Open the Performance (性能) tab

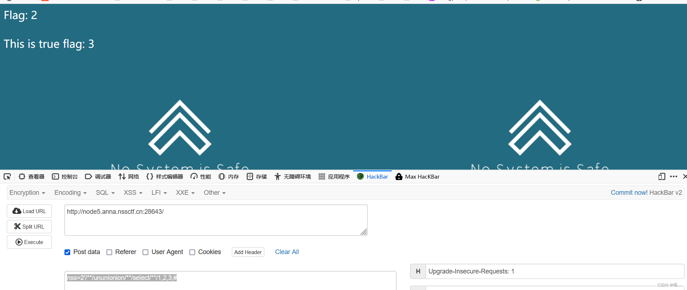pos(201,176)
